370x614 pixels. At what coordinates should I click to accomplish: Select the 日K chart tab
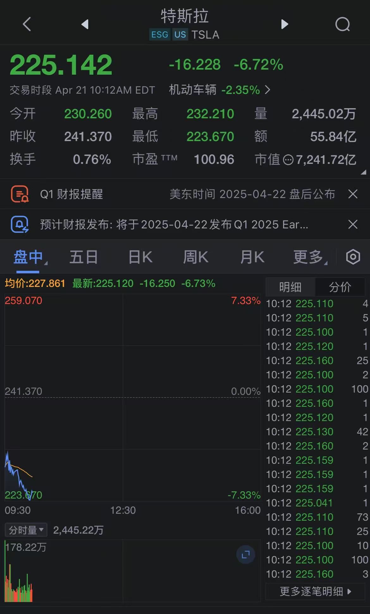coord(140,257)
